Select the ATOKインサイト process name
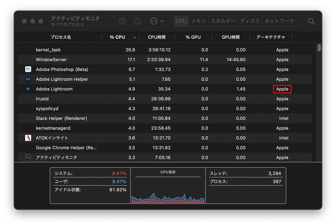The height and width of the screenshot is (224, 336). tap(52, 138)
